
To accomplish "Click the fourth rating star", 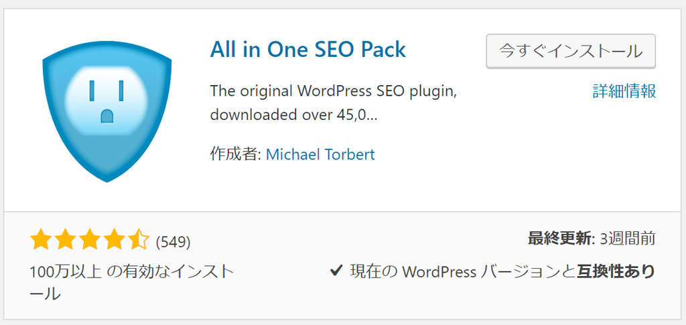I will (114, 239).
